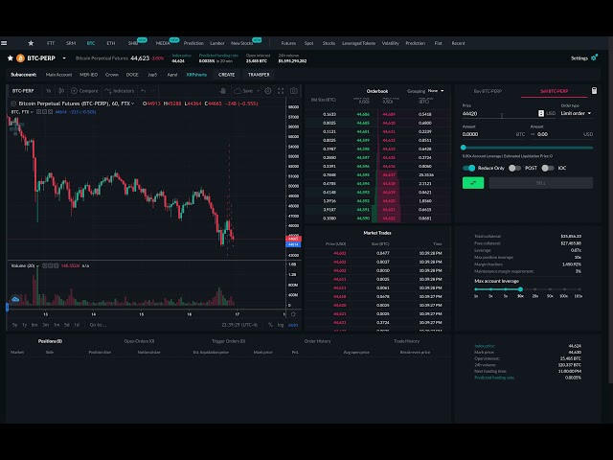Enable the IOC switch
This screenshot has height=460, width=613.
[x=547, y=168]
